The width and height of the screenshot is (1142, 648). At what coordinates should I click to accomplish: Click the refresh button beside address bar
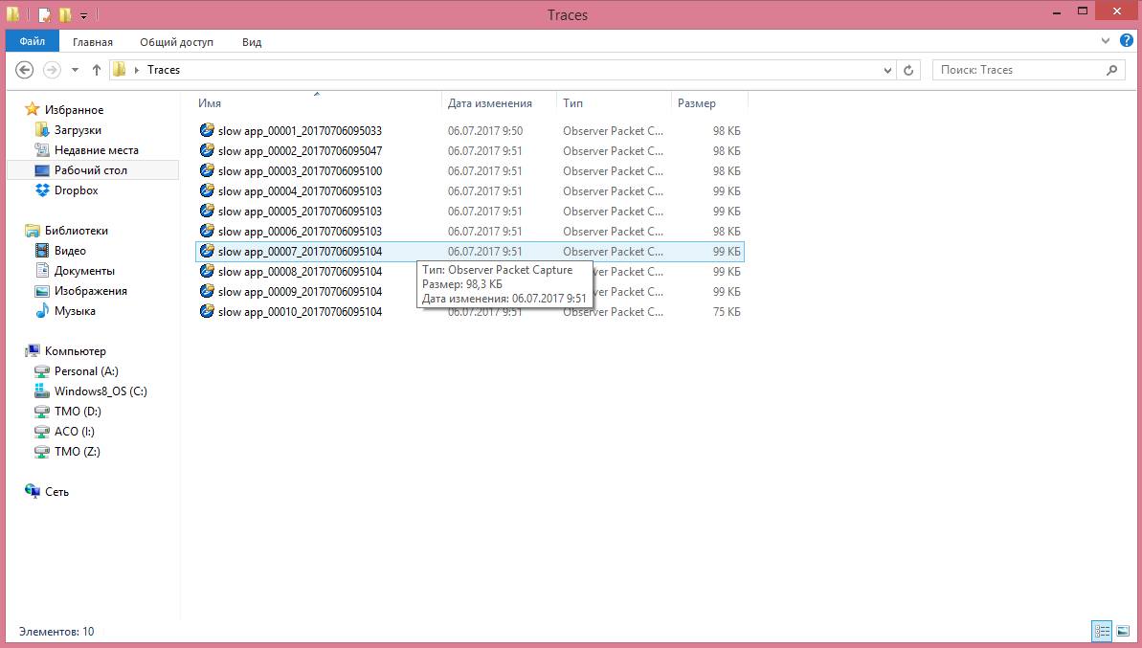[x=909, y=70]
